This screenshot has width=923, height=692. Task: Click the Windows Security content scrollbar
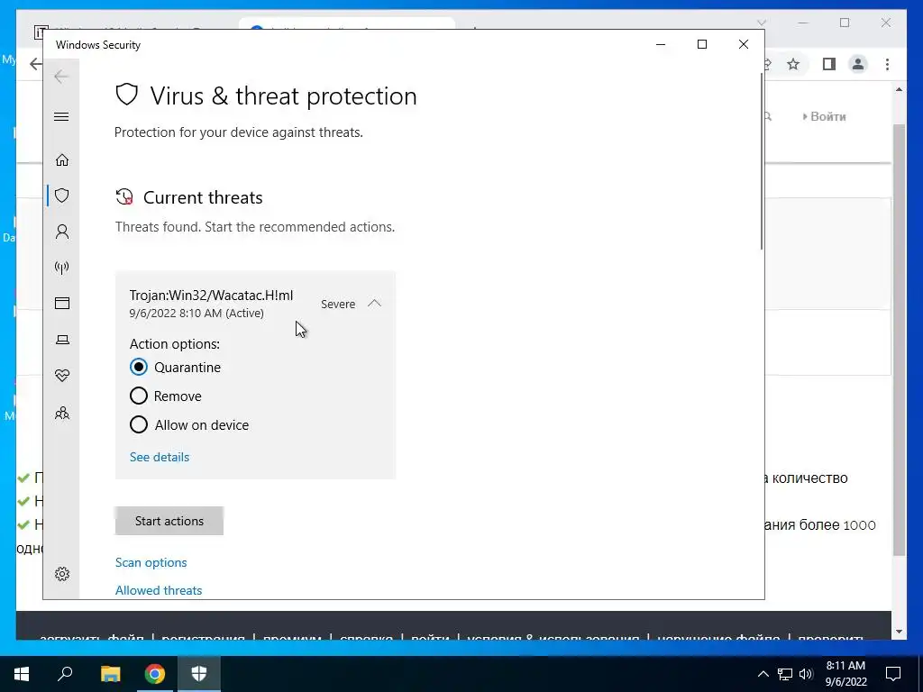761,162
